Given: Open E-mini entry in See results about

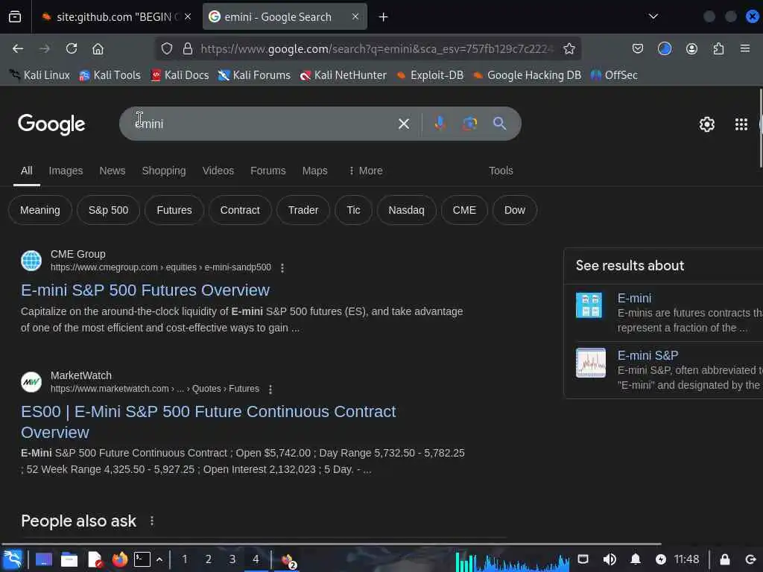Looking at the screenshot, I should click(x=634, y=298).
